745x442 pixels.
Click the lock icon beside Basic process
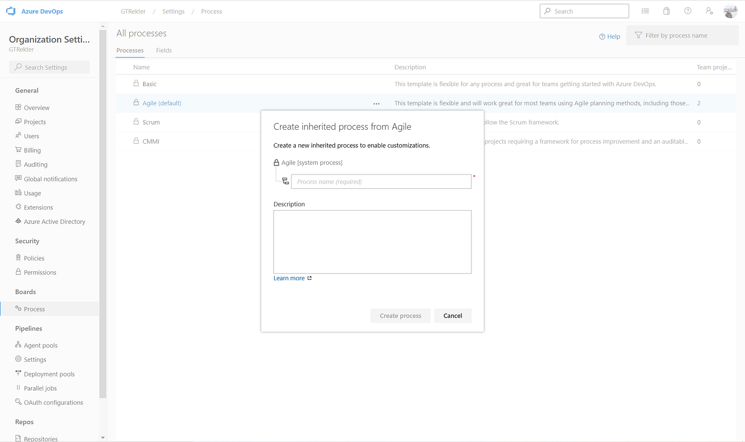[x=136, y=84]
